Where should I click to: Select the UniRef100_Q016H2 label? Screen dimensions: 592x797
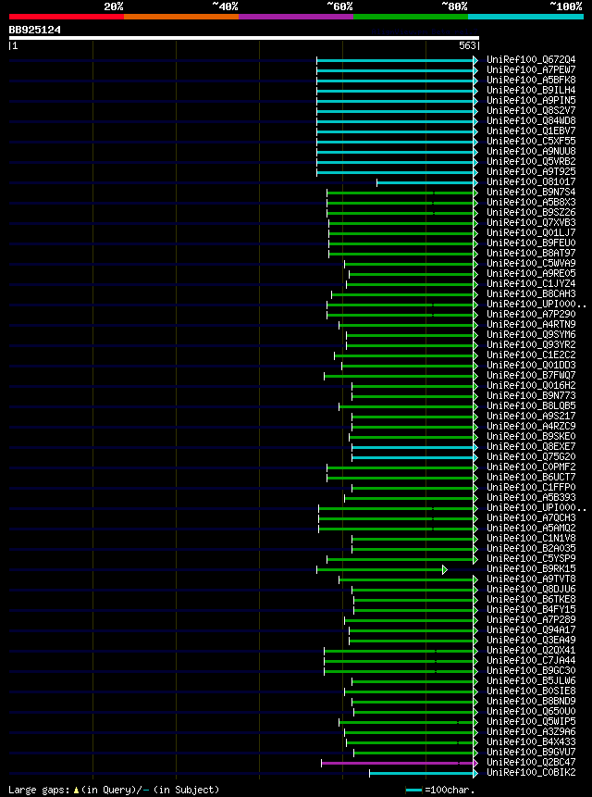point(531,385)
